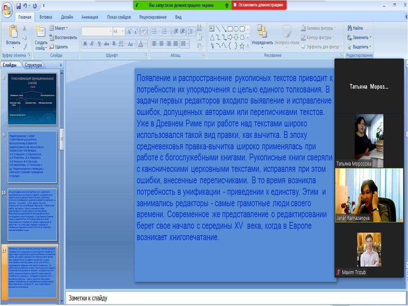
Task: Select the text box shape in shapes gallery
Action: tap(212, 28)
